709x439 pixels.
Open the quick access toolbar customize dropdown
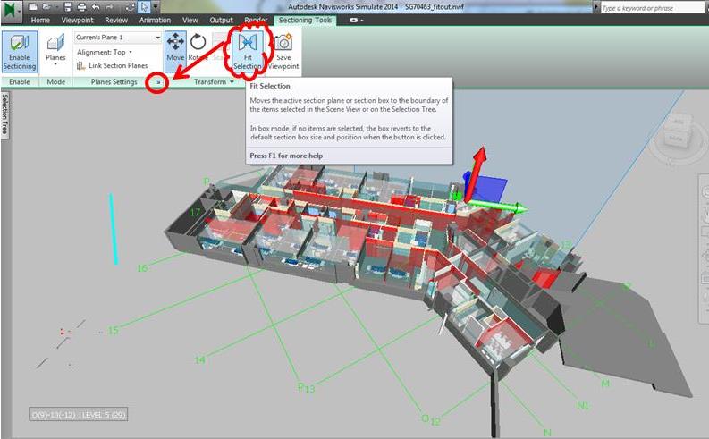pyautogui.click(x=156, y=7)
